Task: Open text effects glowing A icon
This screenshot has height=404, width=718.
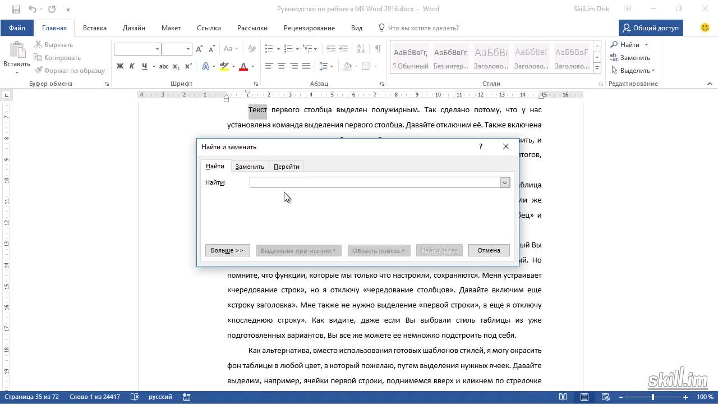Action: point(205,66)
